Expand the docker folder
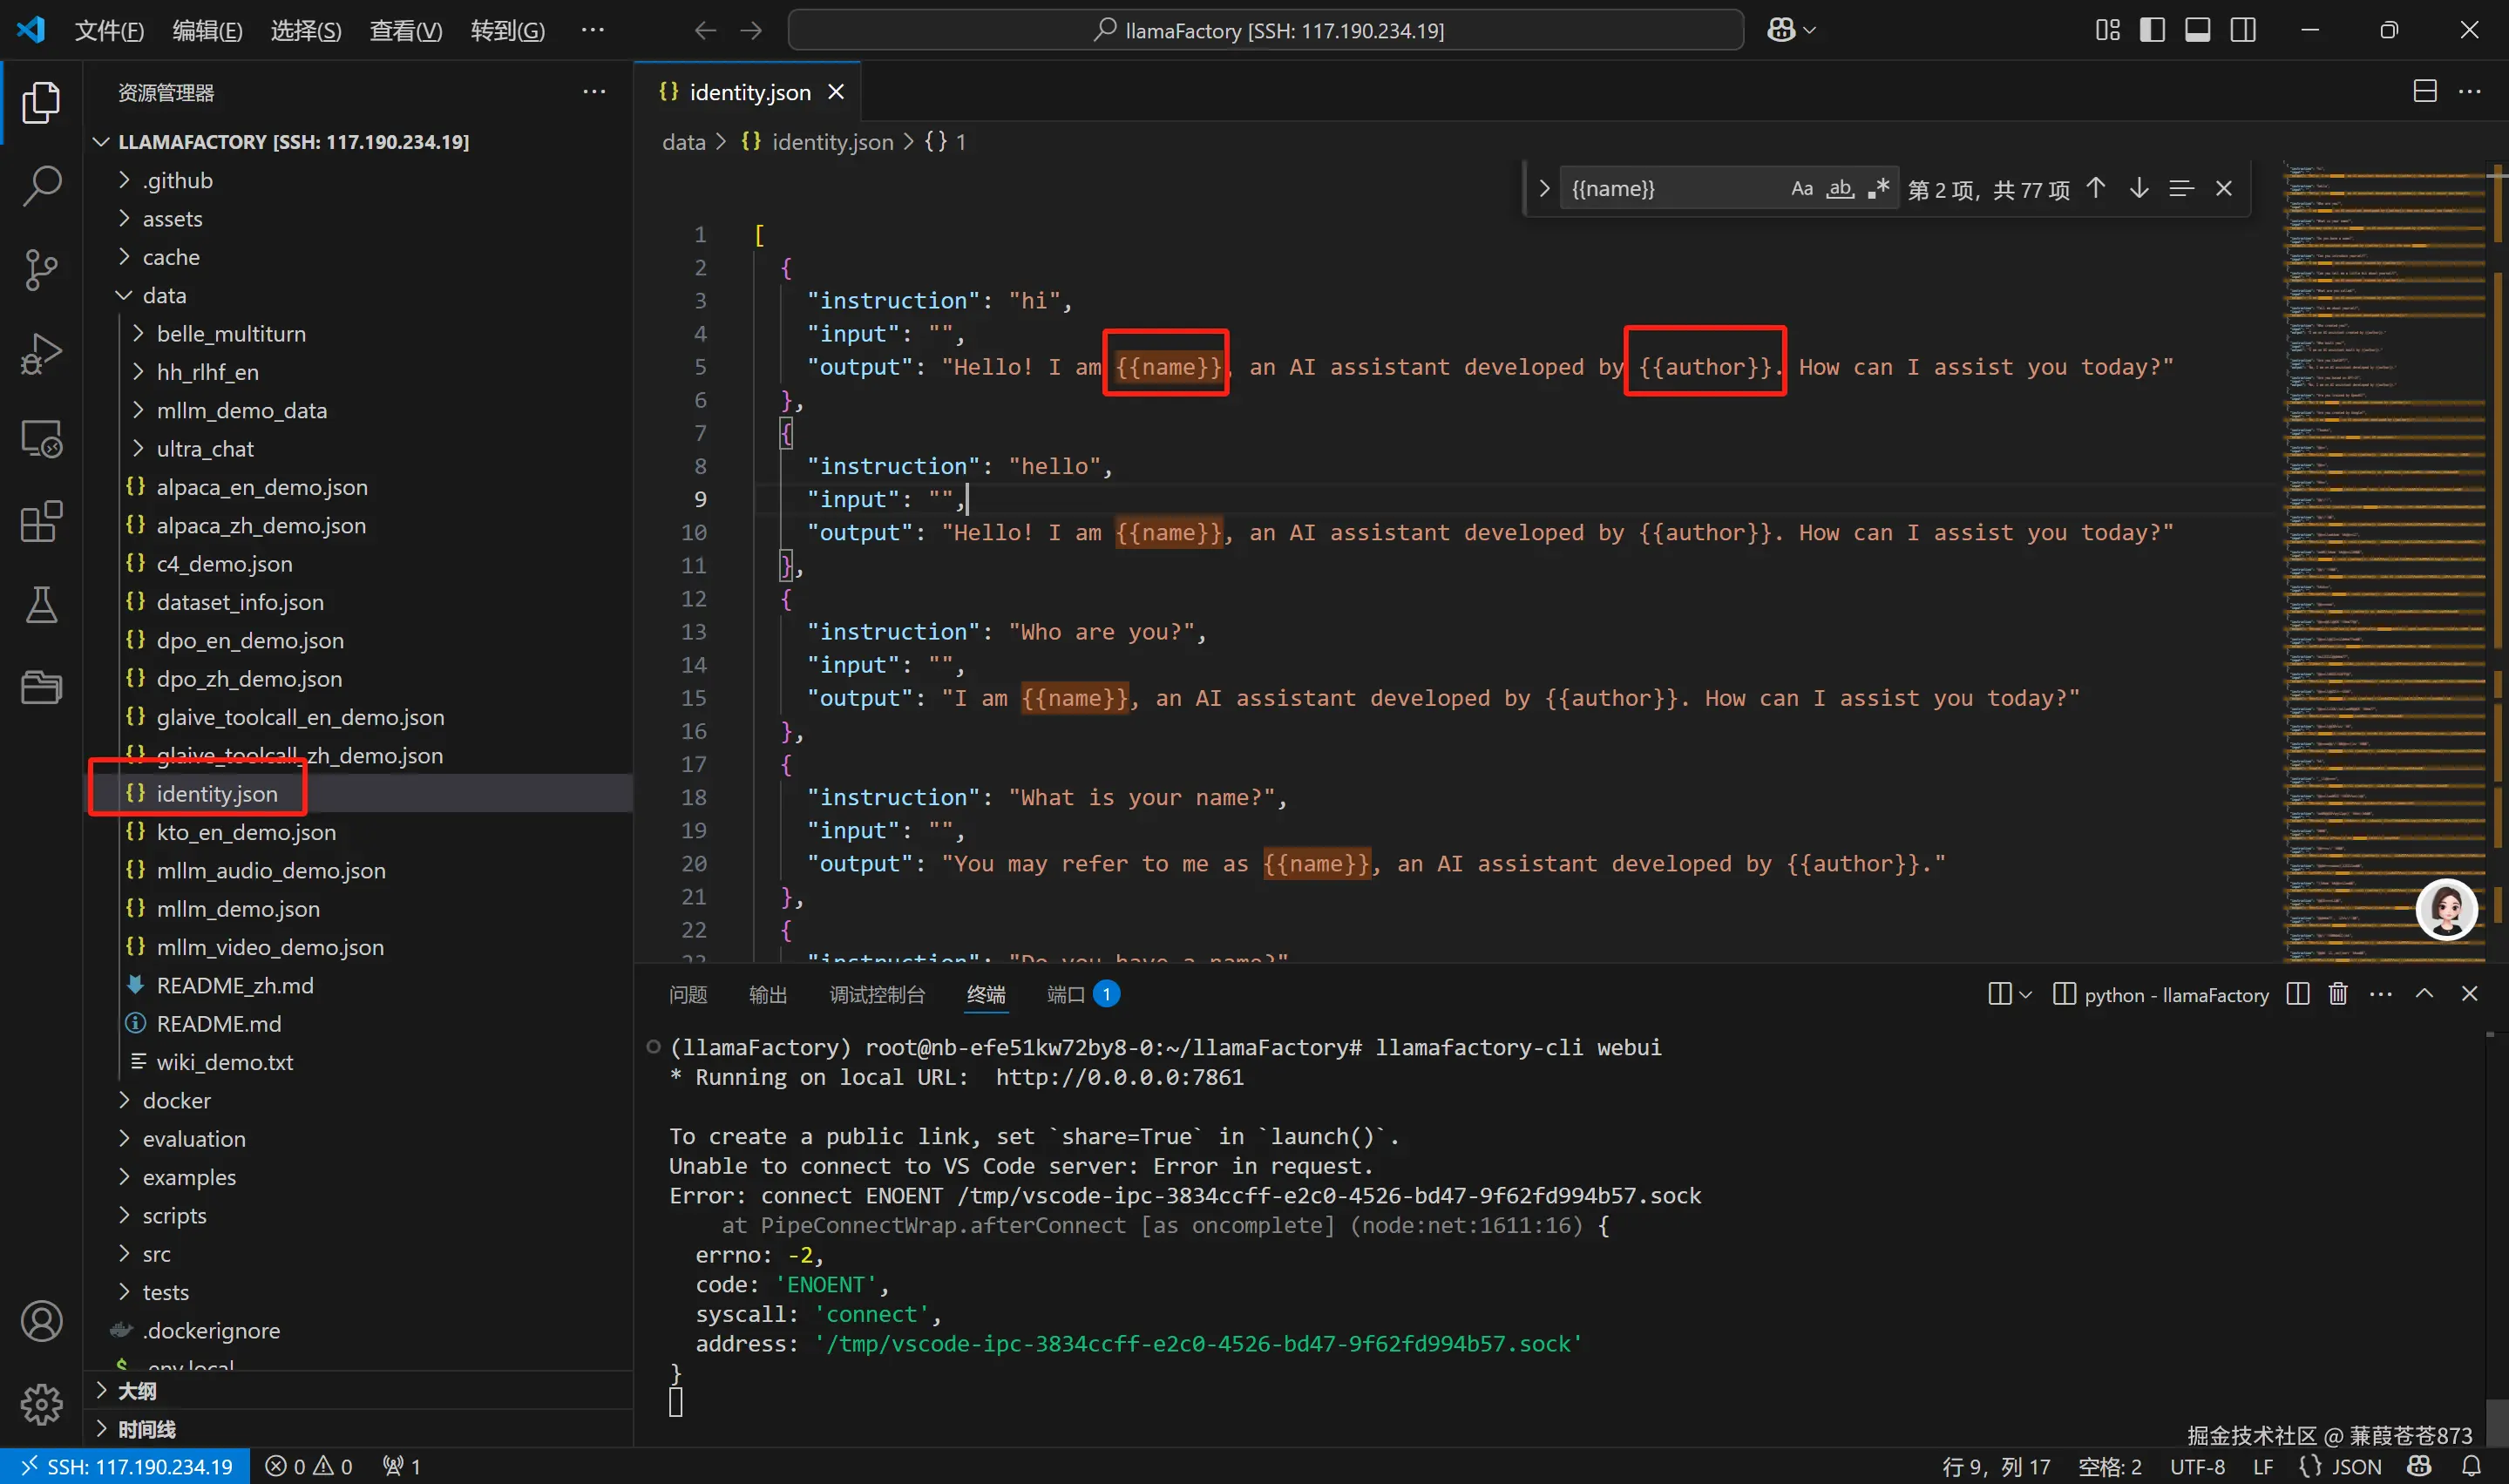Image resolution: width=2509 pixels, height=1484 pixels. click(x=176, y=1100)
